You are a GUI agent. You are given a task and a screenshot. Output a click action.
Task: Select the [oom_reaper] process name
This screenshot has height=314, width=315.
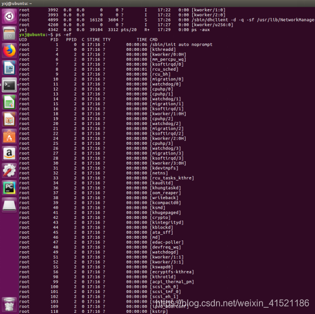(x=165, y=193)
